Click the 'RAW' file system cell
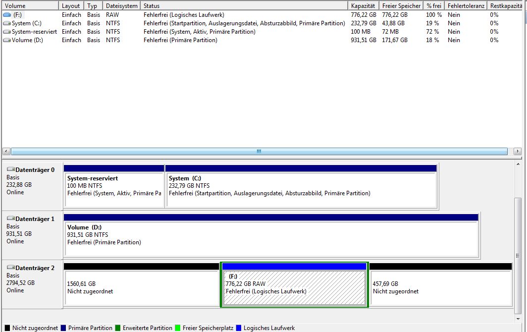 pos(112,15)
